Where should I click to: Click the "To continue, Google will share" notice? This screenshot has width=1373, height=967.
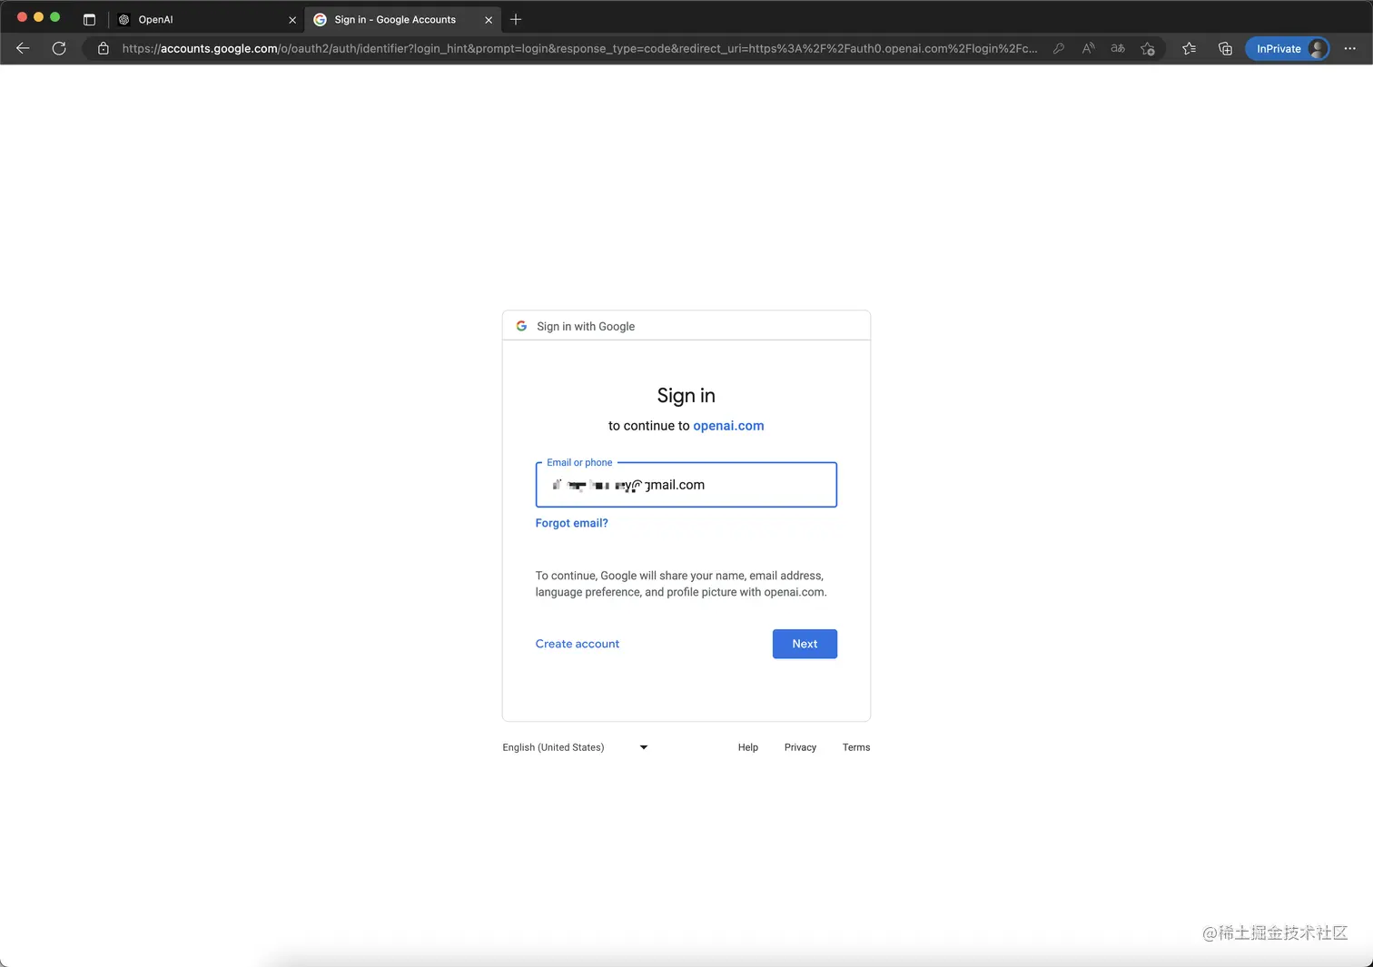(x=681, y=584)
